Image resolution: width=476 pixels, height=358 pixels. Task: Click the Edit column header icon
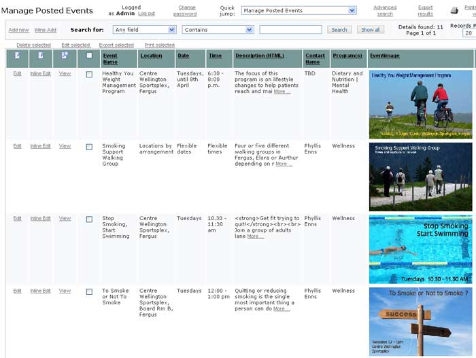[17, 55]
